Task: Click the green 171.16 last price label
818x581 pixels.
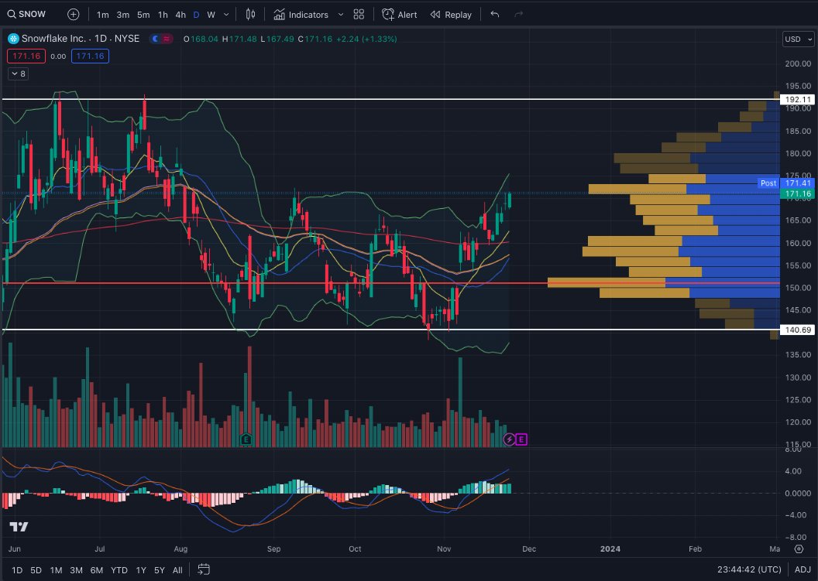Action: (798, 194)
